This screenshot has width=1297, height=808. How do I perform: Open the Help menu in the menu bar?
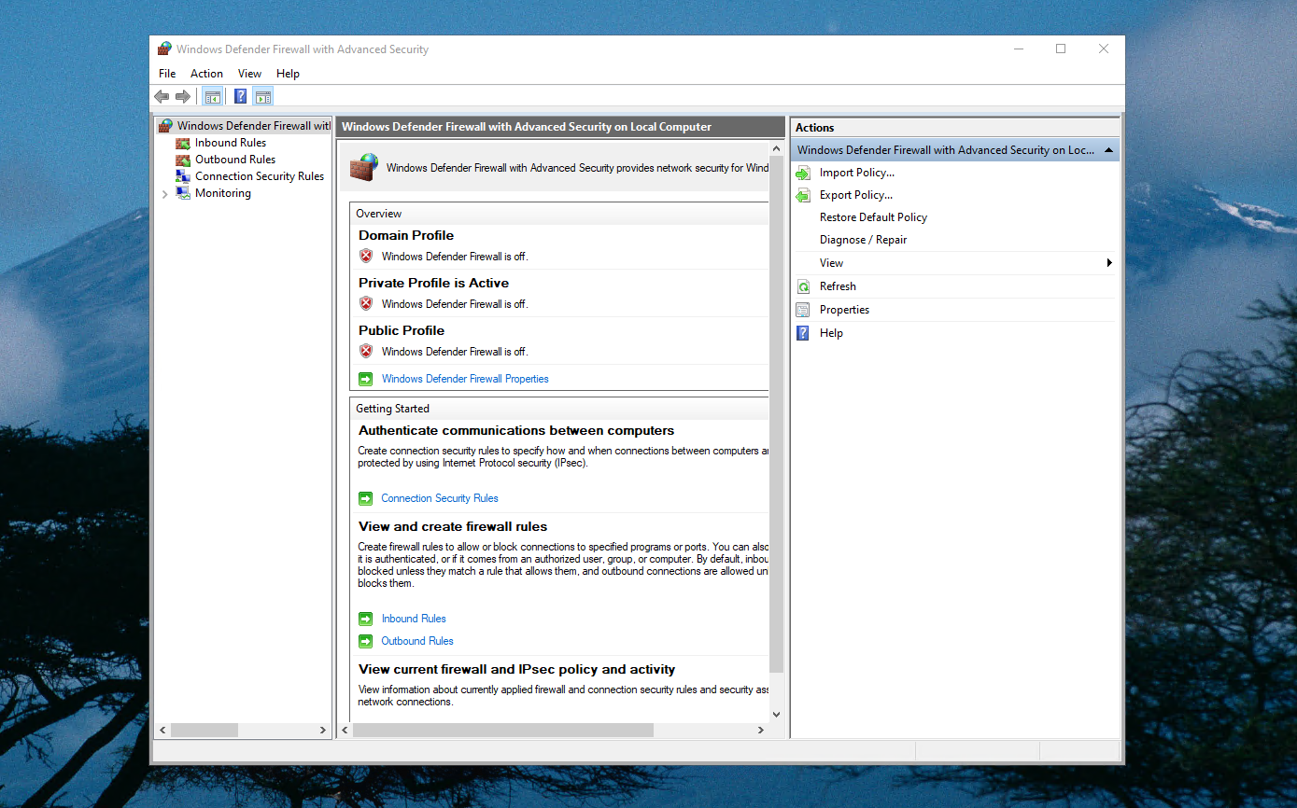pyautogui.click(x=288, y=74)
